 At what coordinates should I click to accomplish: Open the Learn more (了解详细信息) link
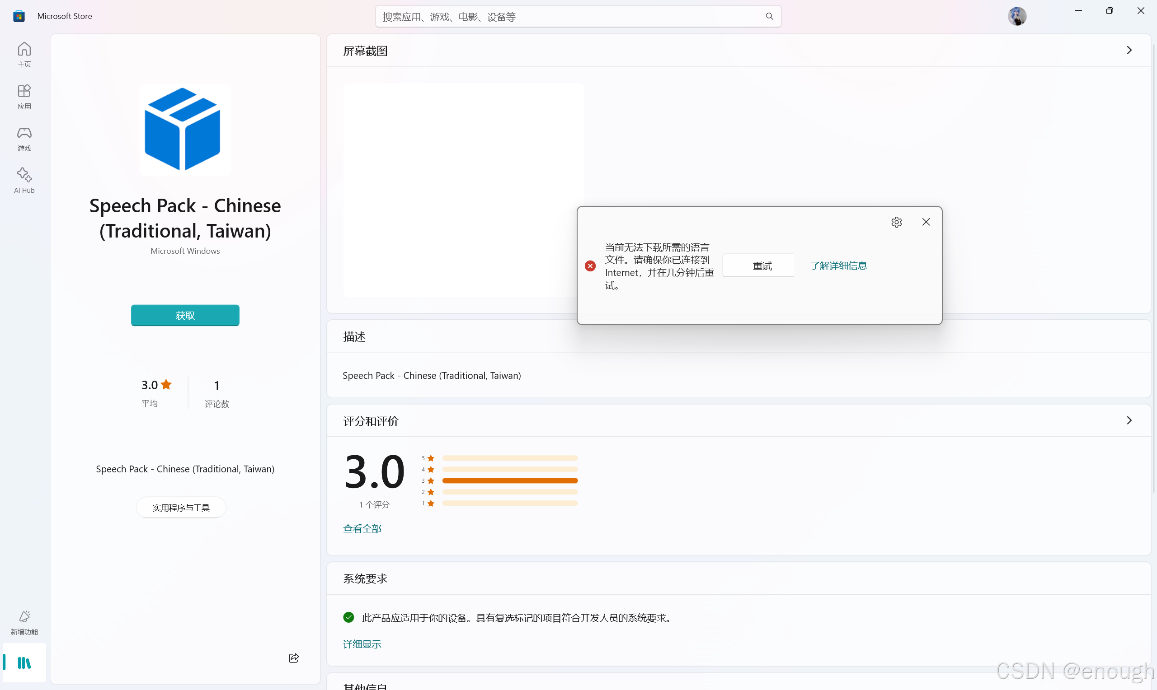[x=838, y=266]
